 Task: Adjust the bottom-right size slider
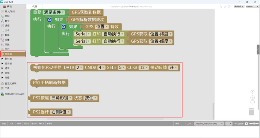[254, 124]
